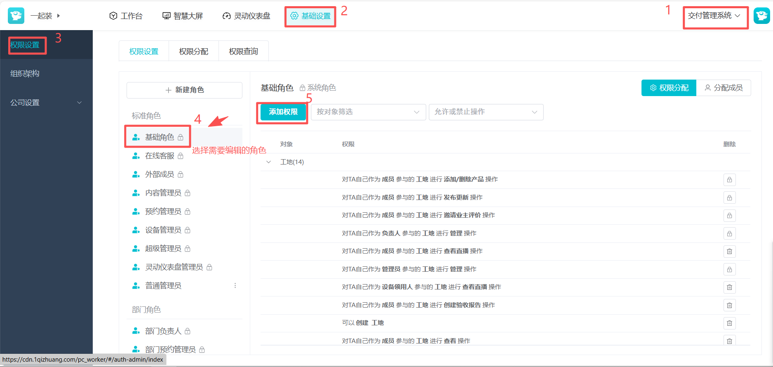
Task: Click the 添加权限 button
Action: [x=283, y=112]
